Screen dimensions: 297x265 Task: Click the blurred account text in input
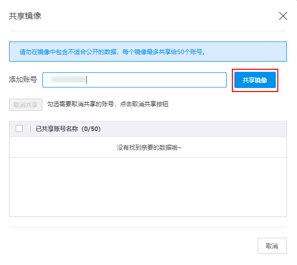click(x=68, y=79)
